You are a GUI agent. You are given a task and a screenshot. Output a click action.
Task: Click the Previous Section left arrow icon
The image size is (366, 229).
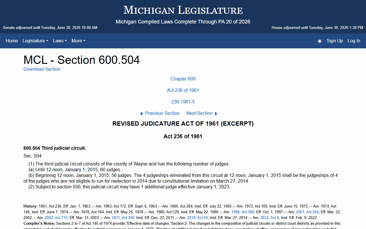click(x=141, y=114)
